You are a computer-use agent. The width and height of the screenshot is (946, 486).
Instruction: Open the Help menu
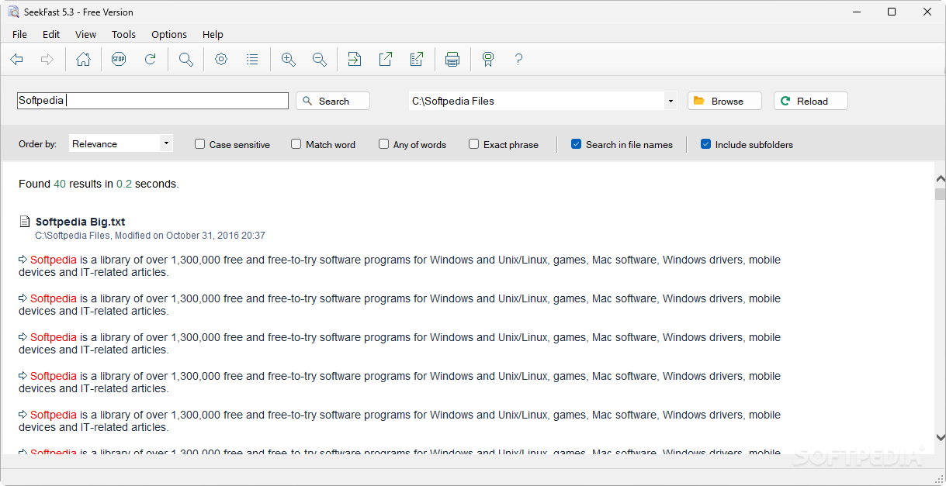click(213, 34)
